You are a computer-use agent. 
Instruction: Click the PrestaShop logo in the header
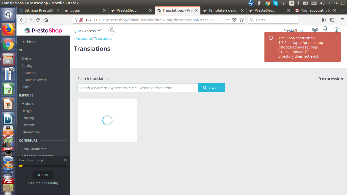pyautogui.click(x=43, y=31)
